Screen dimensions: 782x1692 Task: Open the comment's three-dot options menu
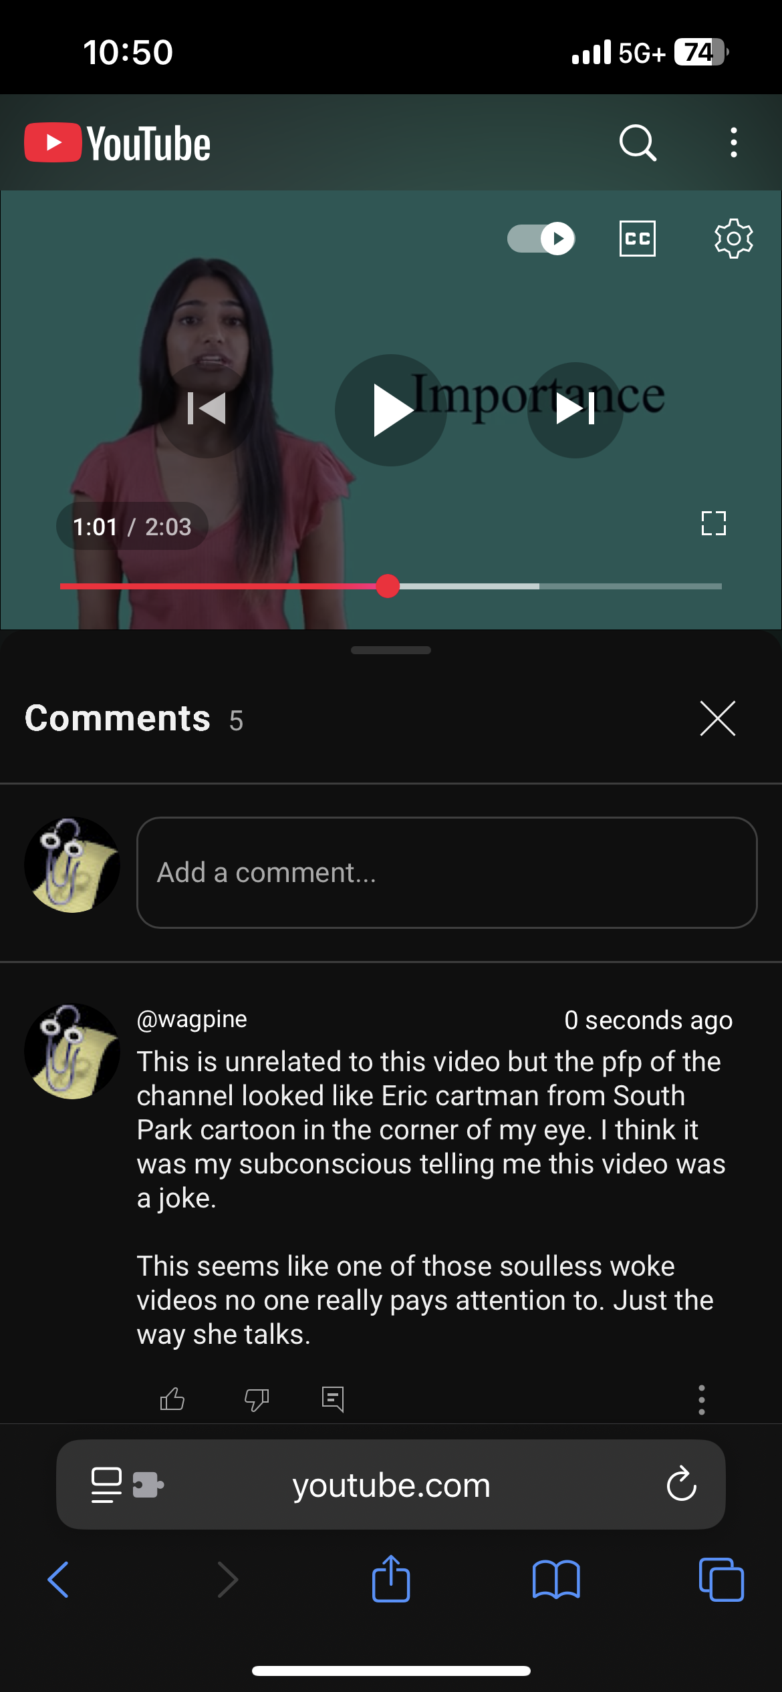(702, 1399)
